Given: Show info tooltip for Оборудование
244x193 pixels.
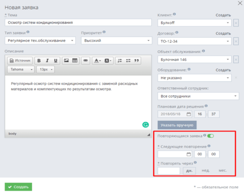Looking at the screenshot, I should (189, 69).
